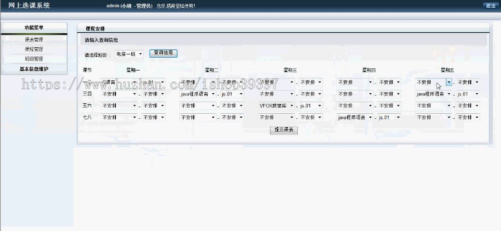Open 课表管理 in the function menu

coord(34,39)
